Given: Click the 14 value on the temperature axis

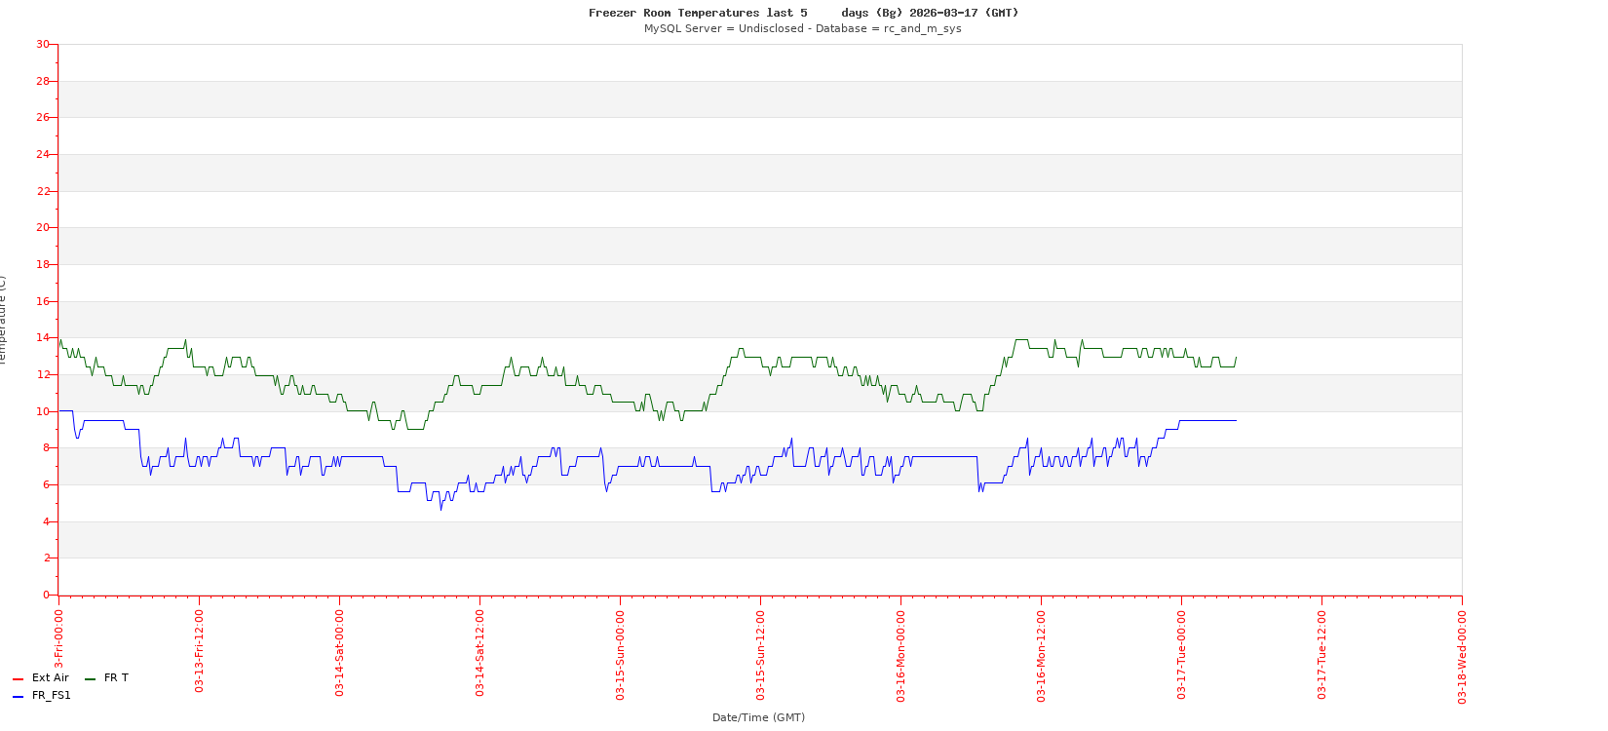Looking at the screenshot, I should 42,338.
